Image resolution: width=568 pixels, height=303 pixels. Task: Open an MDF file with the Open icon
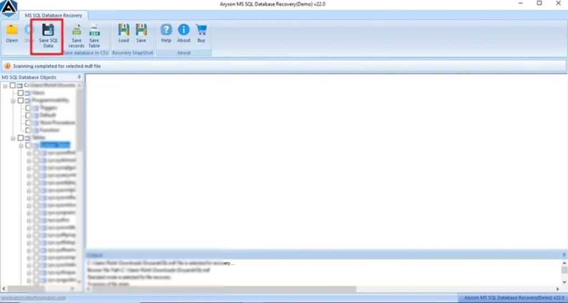[12, 34]
